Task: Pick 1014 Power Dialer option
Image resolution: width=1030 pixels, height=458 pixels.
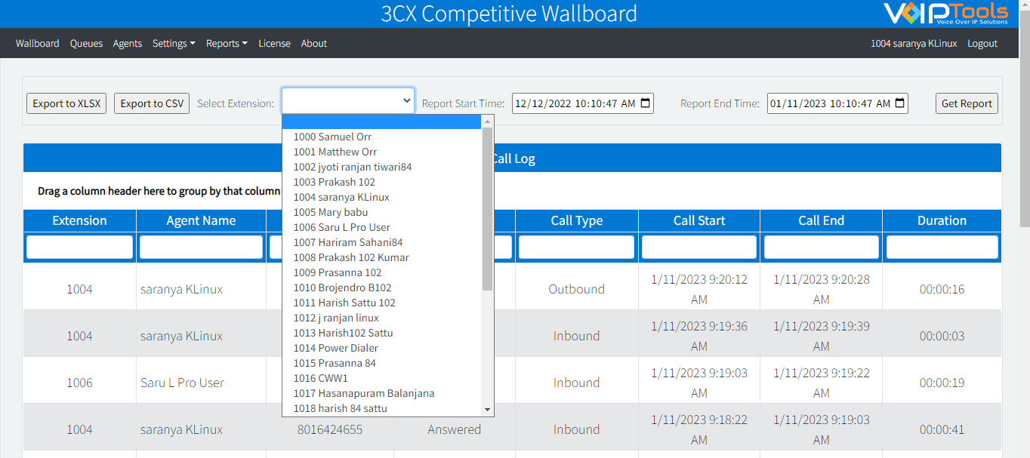Action: pos(382,348)
